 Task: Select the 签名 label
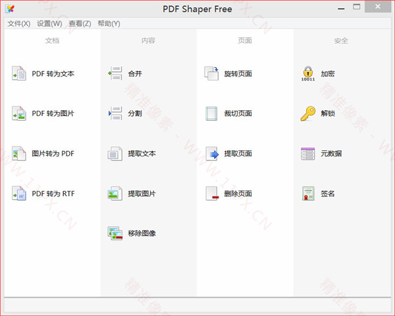pos(327,193)
